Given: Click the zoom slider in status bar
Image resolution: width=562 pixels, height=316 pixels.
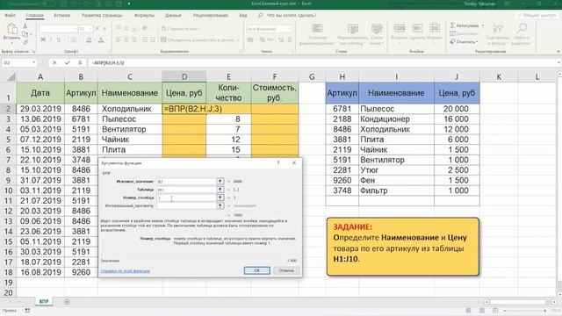Looking at the screenshot, I should coord(525,311).
